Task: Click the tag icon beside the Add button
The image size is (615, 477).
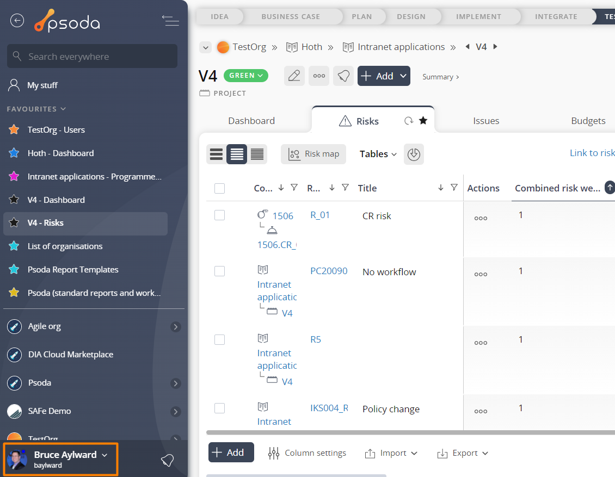Action: tap(343, 76)
